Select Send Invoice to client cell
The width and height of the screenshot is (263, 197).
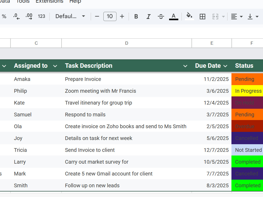coord(127,150)
